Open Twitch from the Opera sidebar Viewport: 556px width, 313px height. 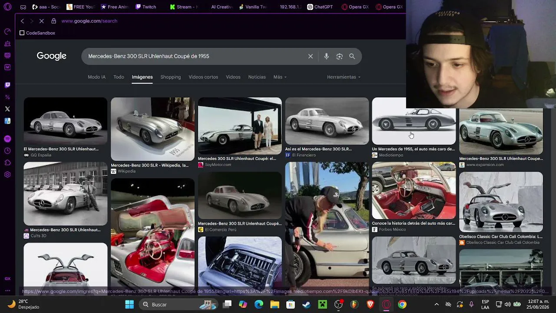point(7,85)
